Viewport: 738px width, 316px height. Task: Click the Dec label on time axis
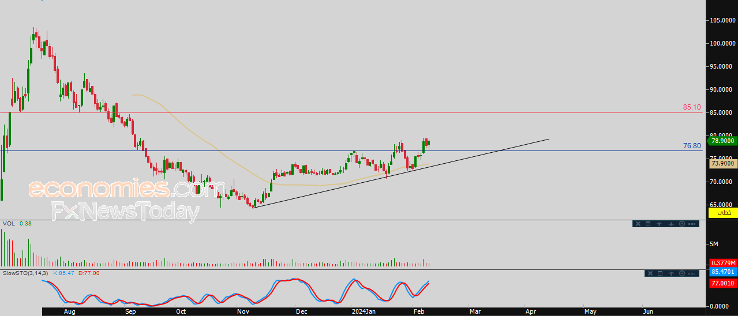301,311
